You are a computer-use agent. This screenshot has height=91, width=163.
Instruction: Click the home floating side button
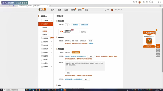pos(158,51)
